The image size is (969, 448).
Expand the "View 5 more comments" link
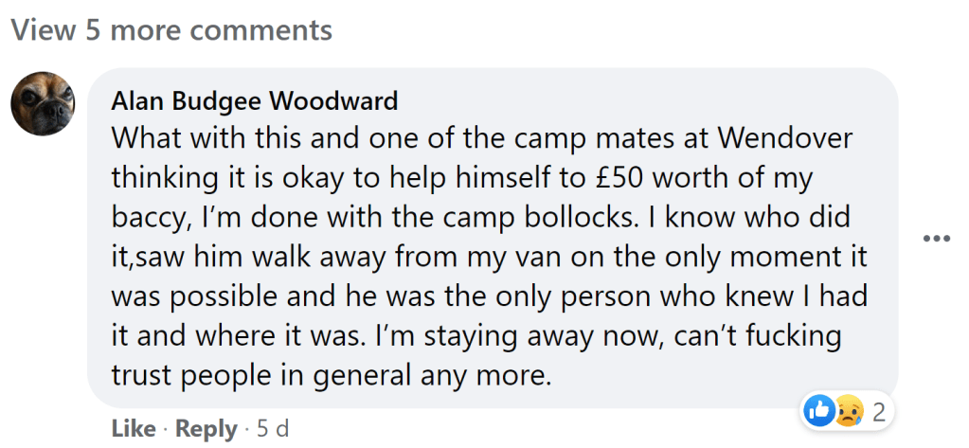[x=171, y=30]
